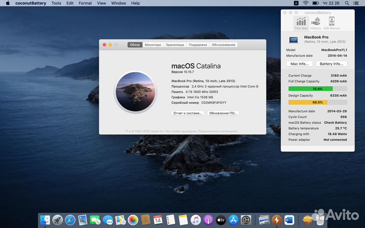Open Finder from the Dock
Screen dimensions: 365x228
pos(45,220)
